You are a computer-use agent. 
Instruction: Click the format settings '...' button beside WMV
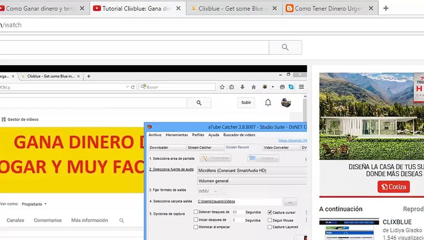click(x=224, y=192)
